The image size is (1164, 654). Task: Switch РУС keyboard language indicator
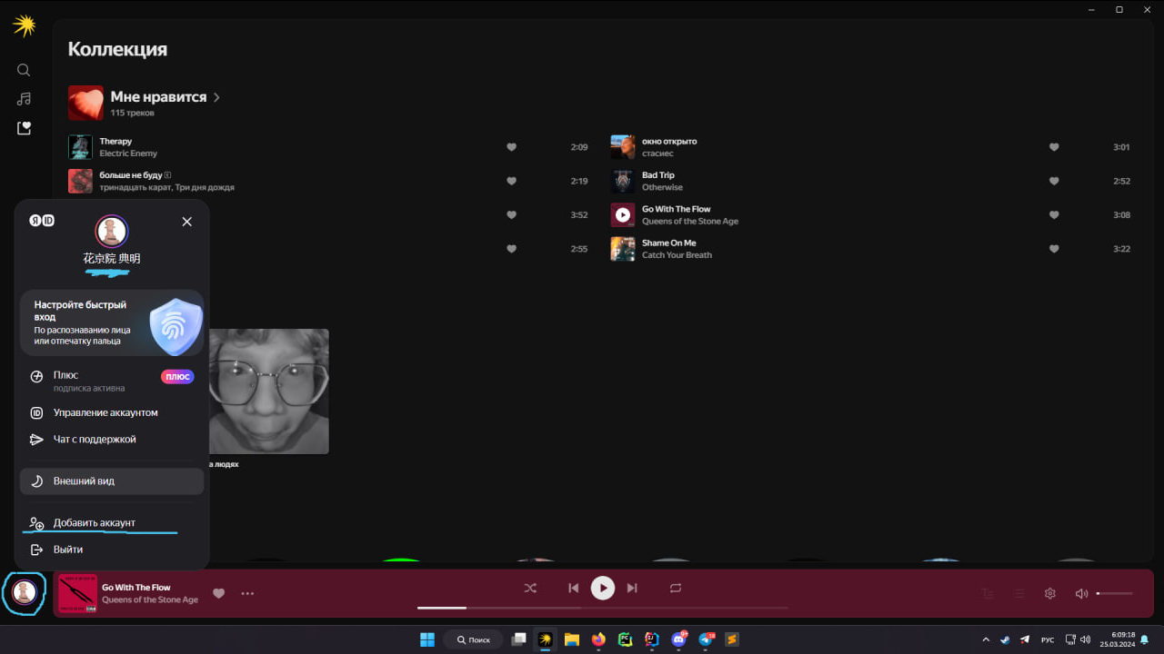point(1048,639)
